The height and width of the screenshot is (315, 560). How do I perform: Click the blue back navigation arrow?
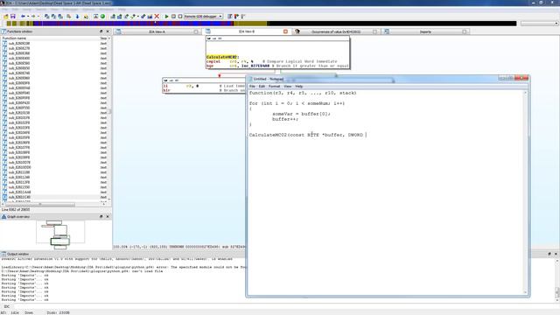click(x=23, y=17)
